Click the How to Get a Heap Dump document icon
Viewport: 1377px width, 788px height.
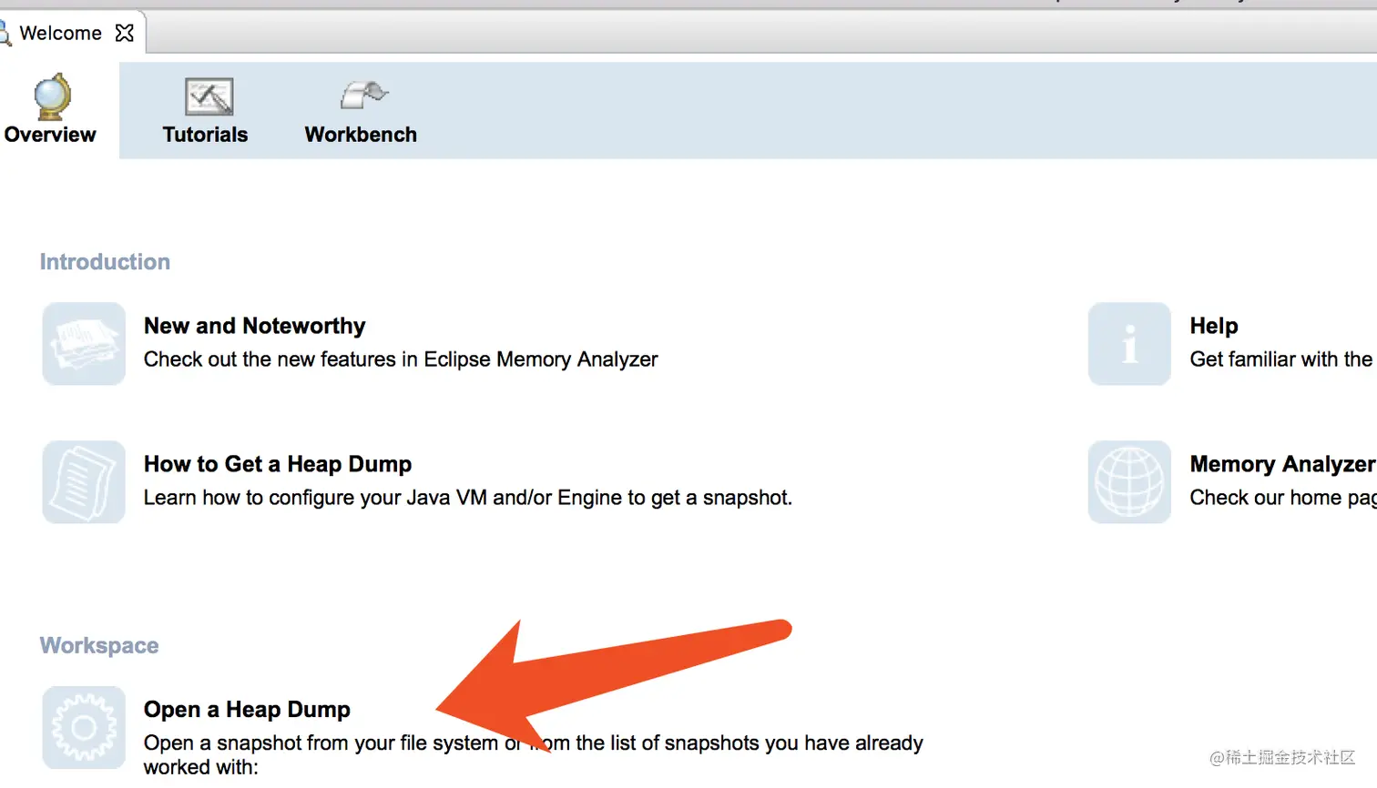84,482
